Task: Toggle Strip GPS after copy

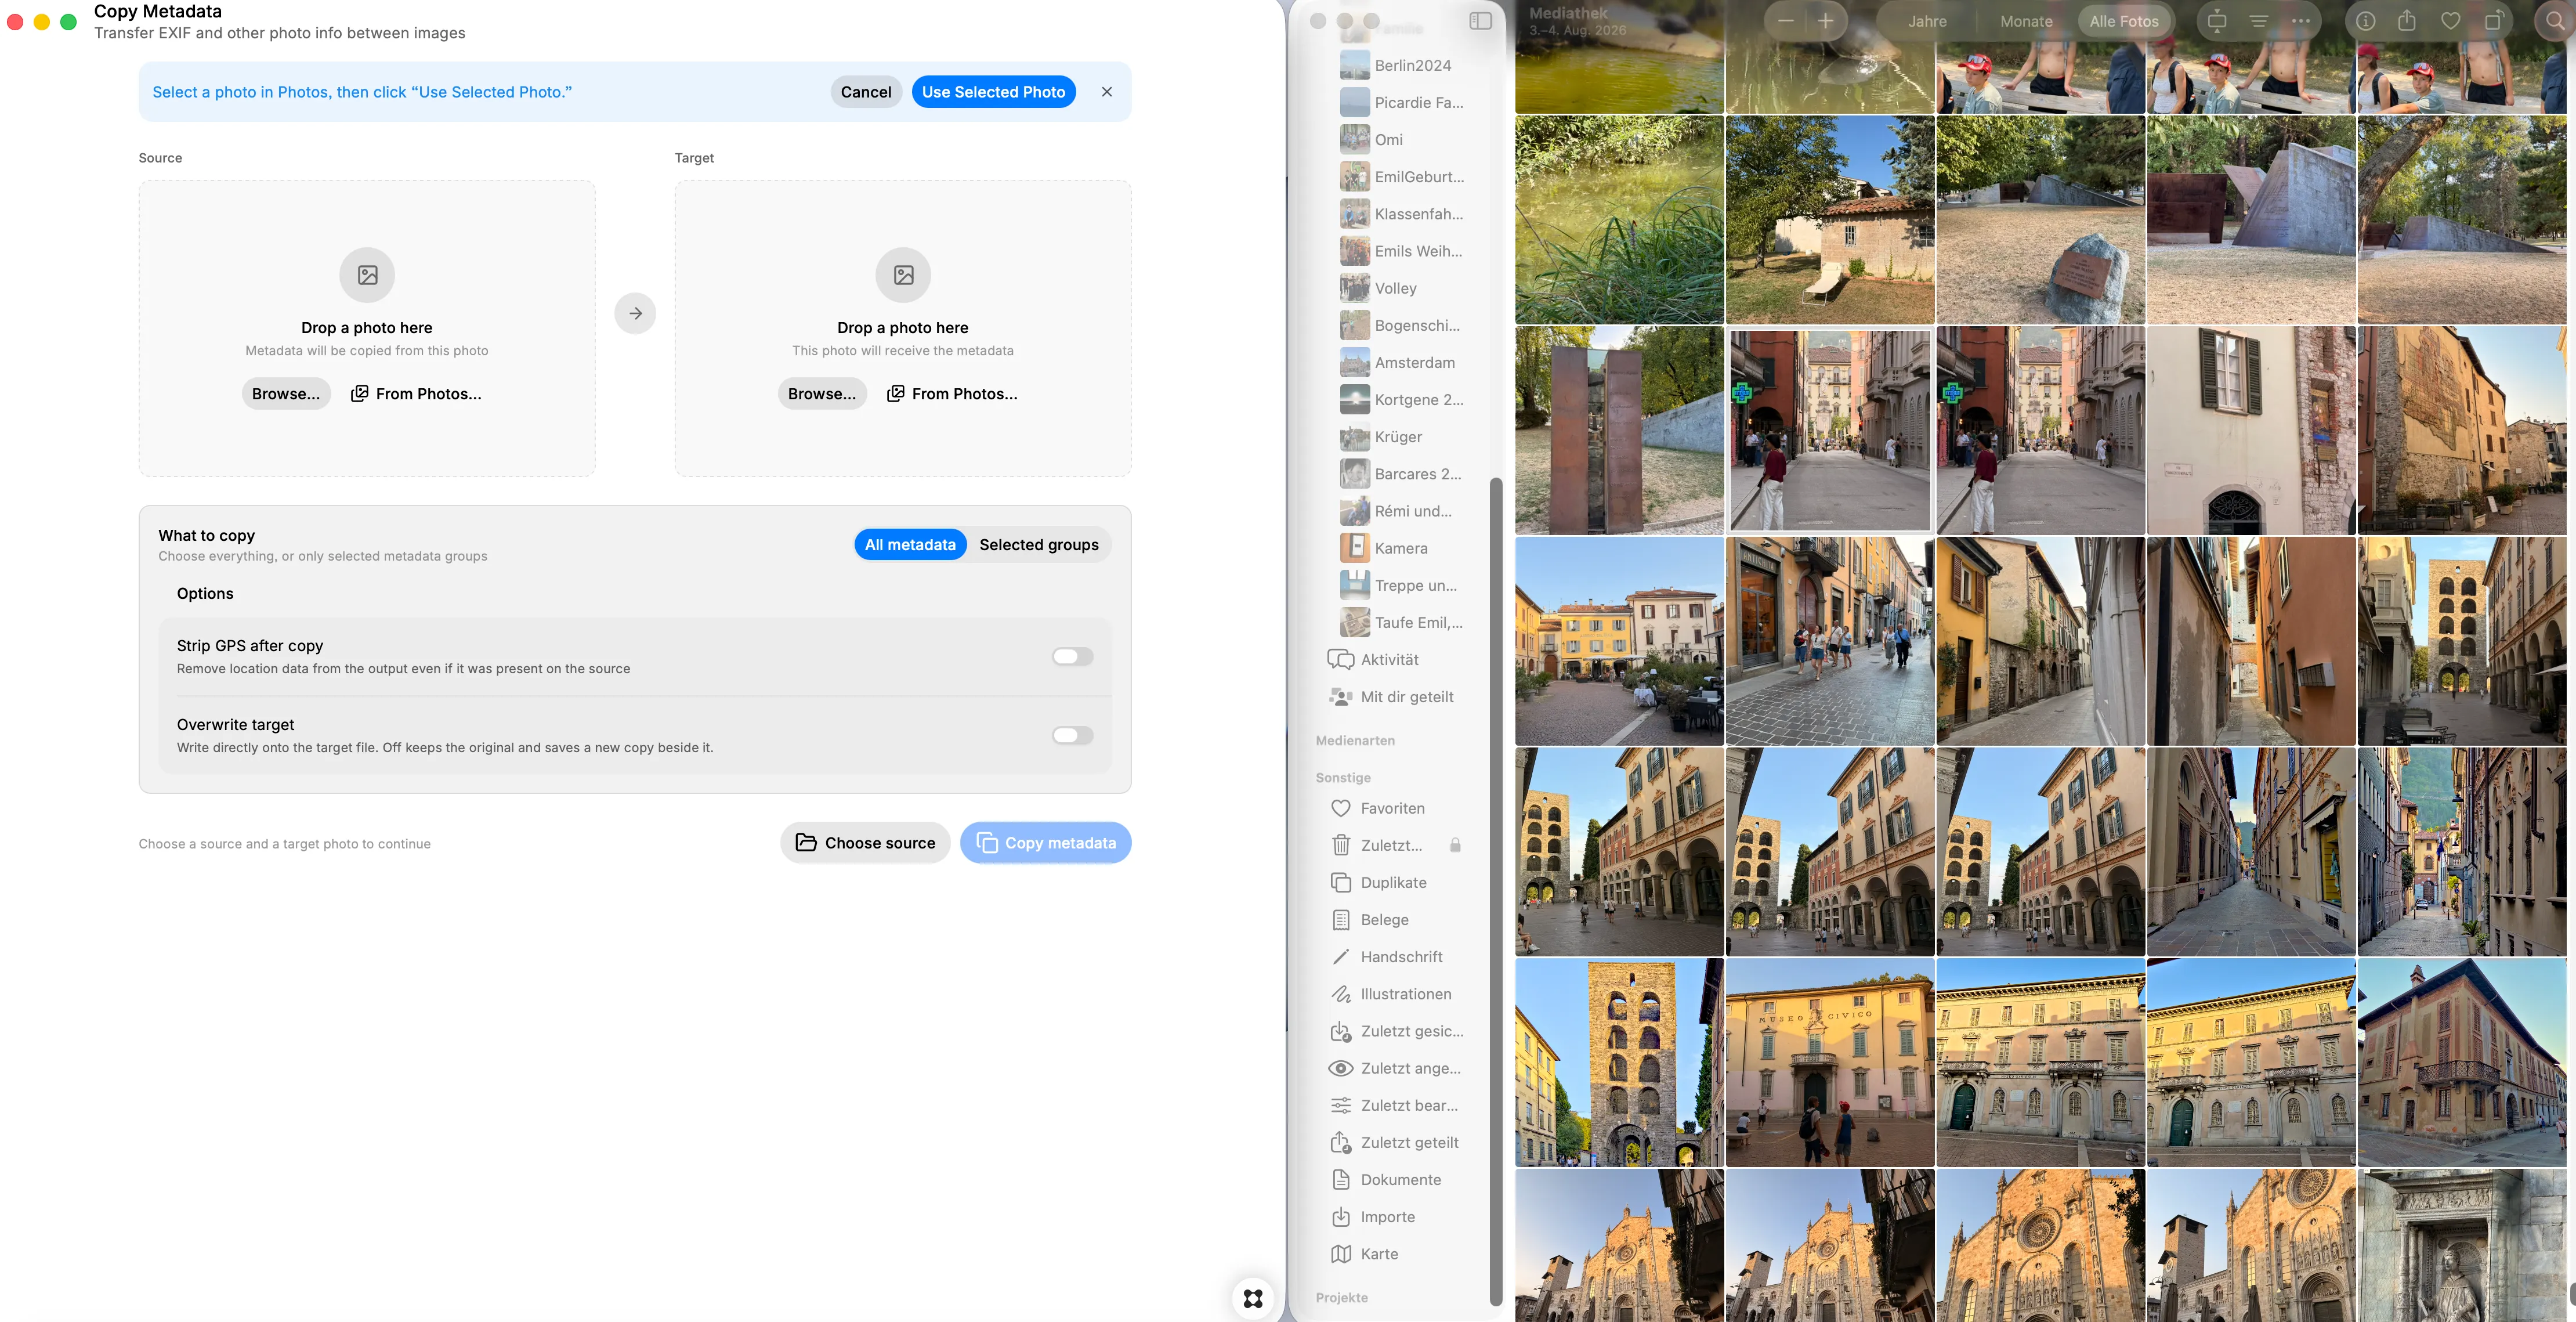Action: pos(1072,657)
